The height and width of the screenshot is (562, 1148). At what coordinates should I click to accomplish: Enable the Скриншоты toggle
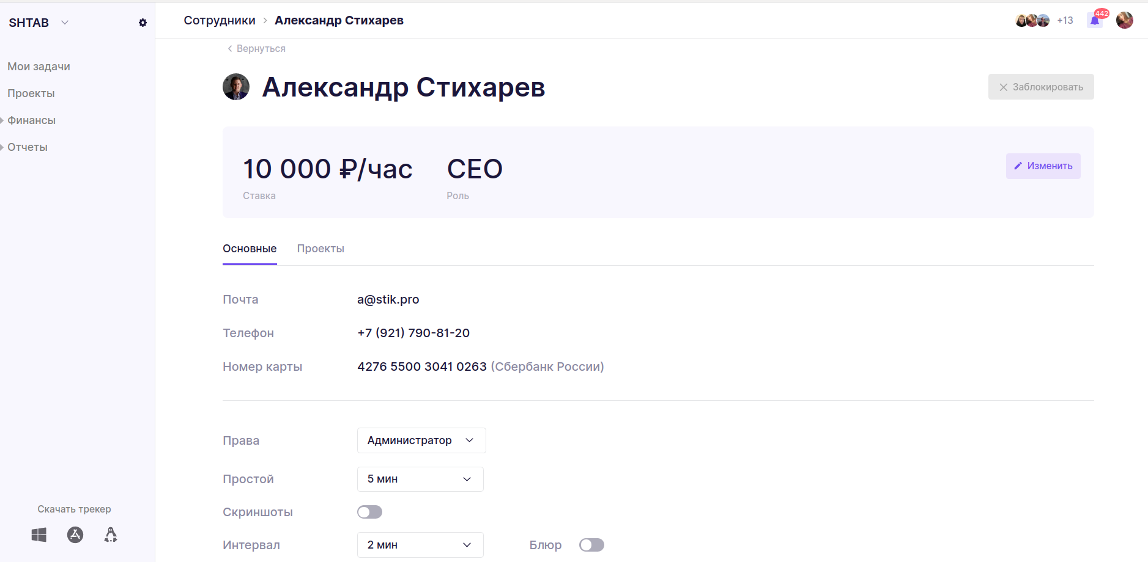[369, 512]
